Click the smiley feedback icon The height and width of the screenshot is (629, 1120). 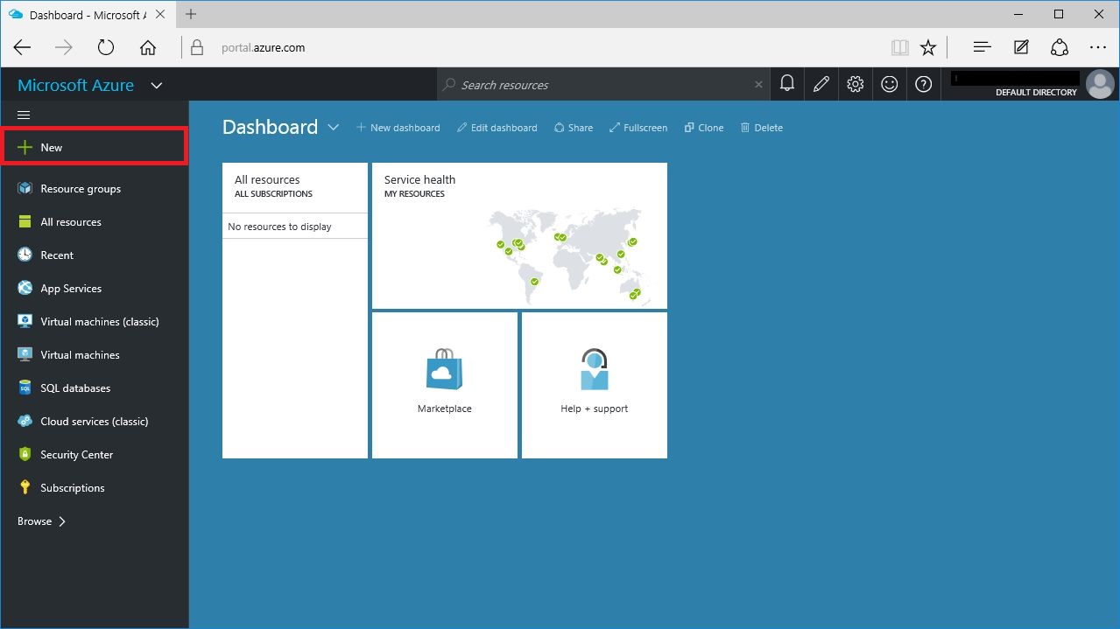(x=890, y=84)
